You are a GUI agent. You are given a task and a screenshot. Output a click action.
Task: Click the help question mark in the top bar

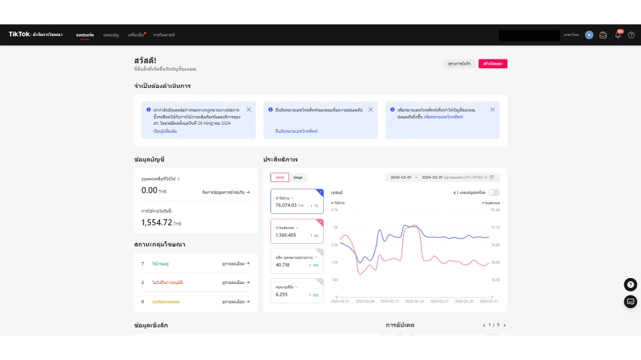point(631,35)
